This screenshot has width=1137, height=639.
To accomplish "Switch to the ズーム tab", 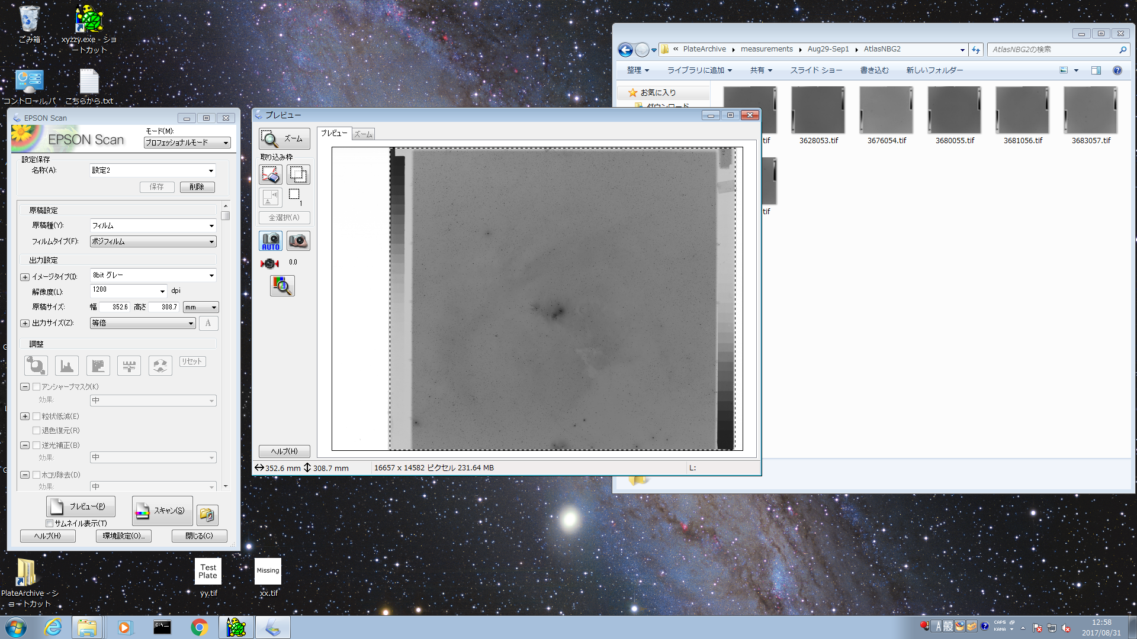I will pyautogui.click(x=363, y=134).
